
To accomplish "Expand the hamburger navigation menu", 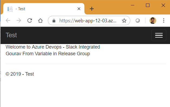I will click(159, 35).
